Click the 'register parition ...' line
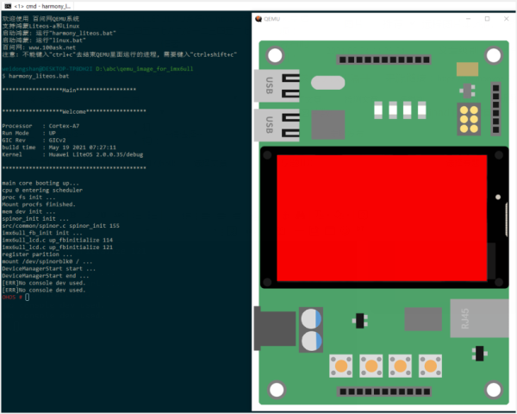 (37, 254)
